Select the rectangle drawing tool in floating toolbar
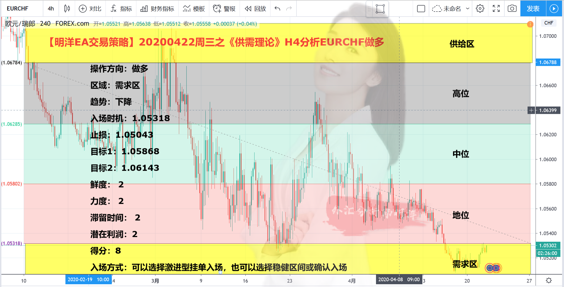 click(x=380, y=9)
